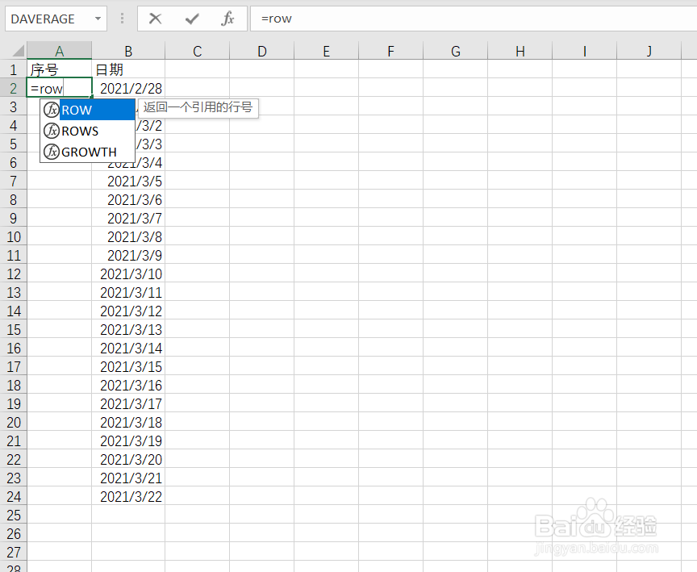
Task: Click cell with date 2021/3/6
Action: coord(128,199)
